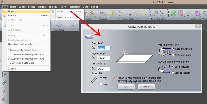The width and height of the screenshot is (207, 104).
Task: Click the green plus icon in Edytownie Wektorów
Action: 173,13
